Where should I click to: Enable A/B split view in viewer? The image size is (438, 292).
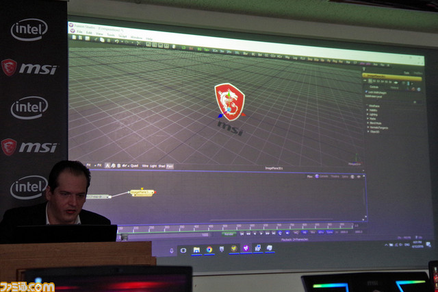coord(113,166)
